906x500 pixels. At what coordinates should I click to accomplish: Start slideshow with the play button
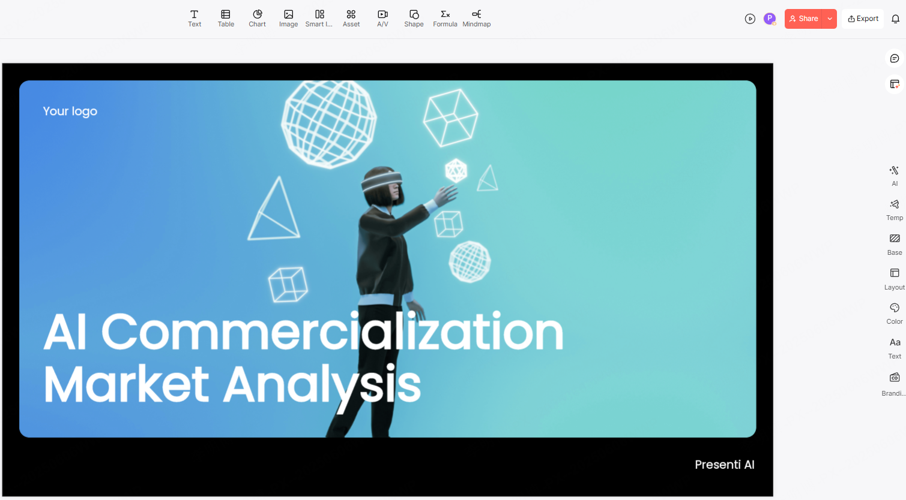[750, 19]
